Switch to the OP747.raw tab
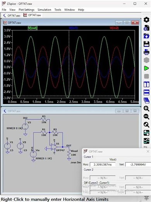The width and height of the screenshot is (151, 202). (x=32, y=15)
